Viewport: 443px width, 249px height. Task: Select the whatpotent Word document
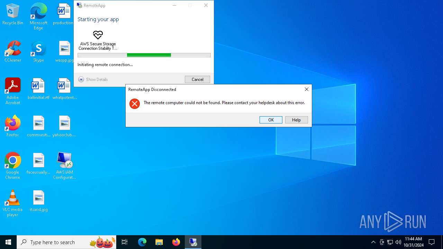(64, 89)
